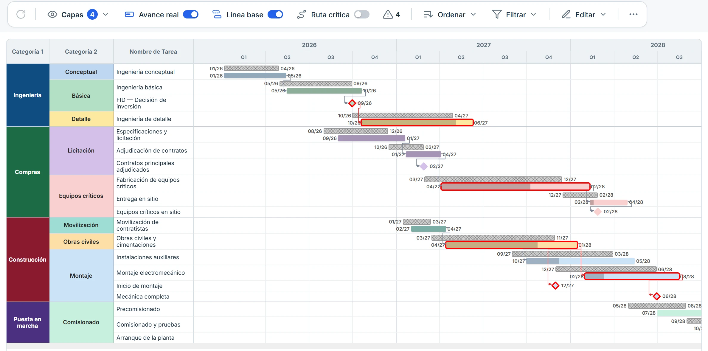Select the Compras category cell
The width and height of the screenshot is (708, 351).
[28, 172]
